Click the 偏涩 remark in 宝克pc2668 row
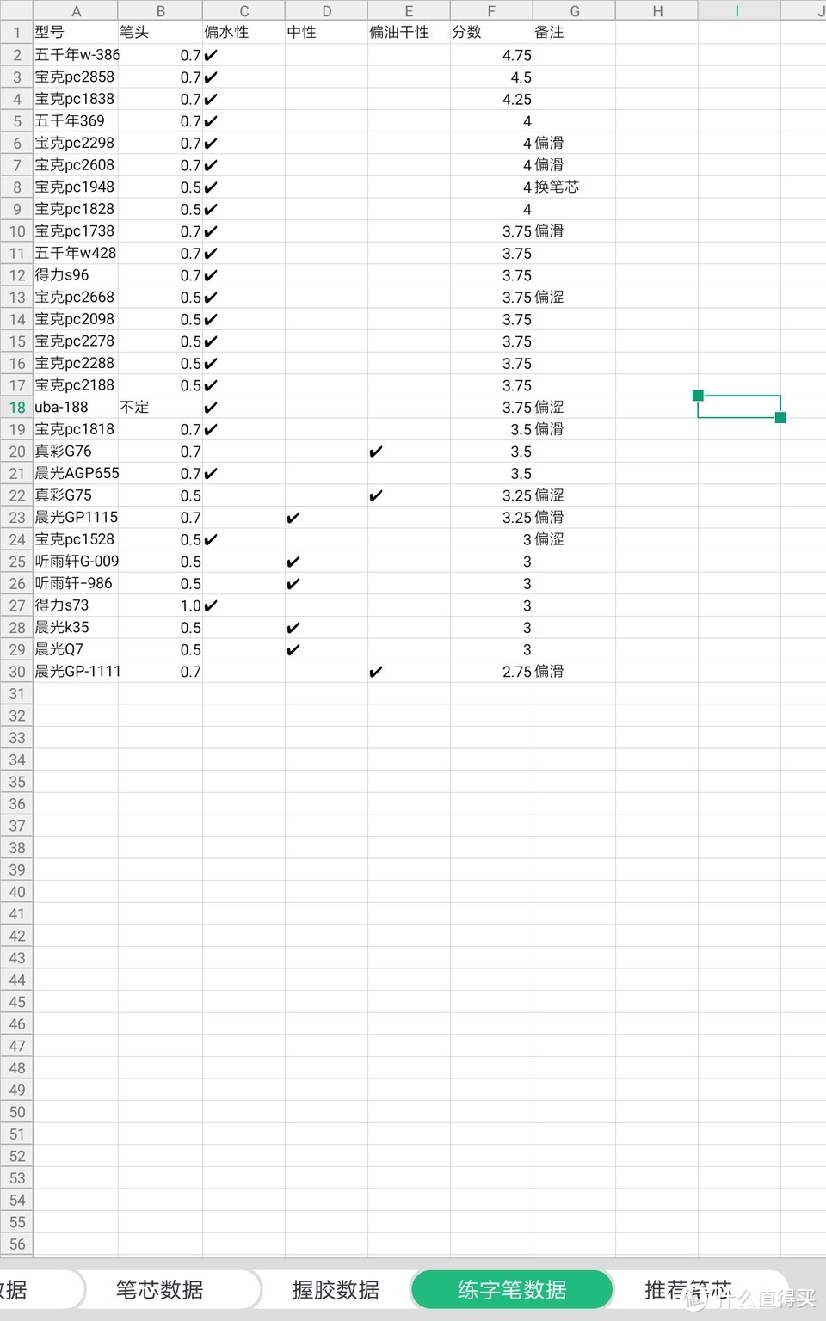Screen dimensions: 826x1321 point(575,298)
